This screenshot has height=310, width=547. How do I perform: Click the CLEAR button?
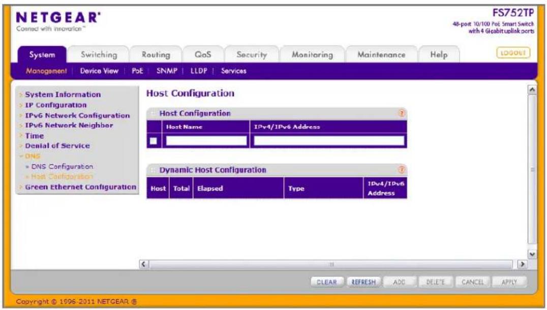pyautogui.click(x=327, y=282)
